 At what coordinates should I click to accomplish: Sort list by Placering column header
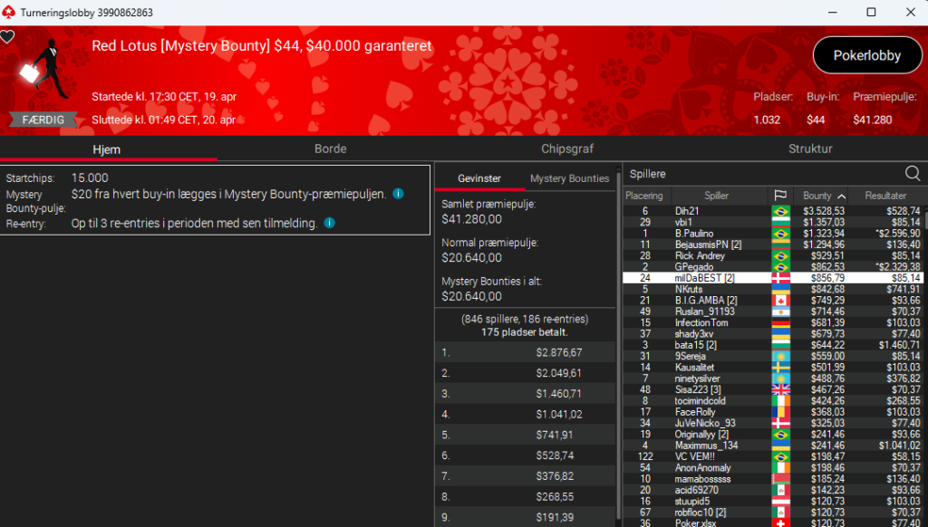pyautogui.click(x=644, y=196)
